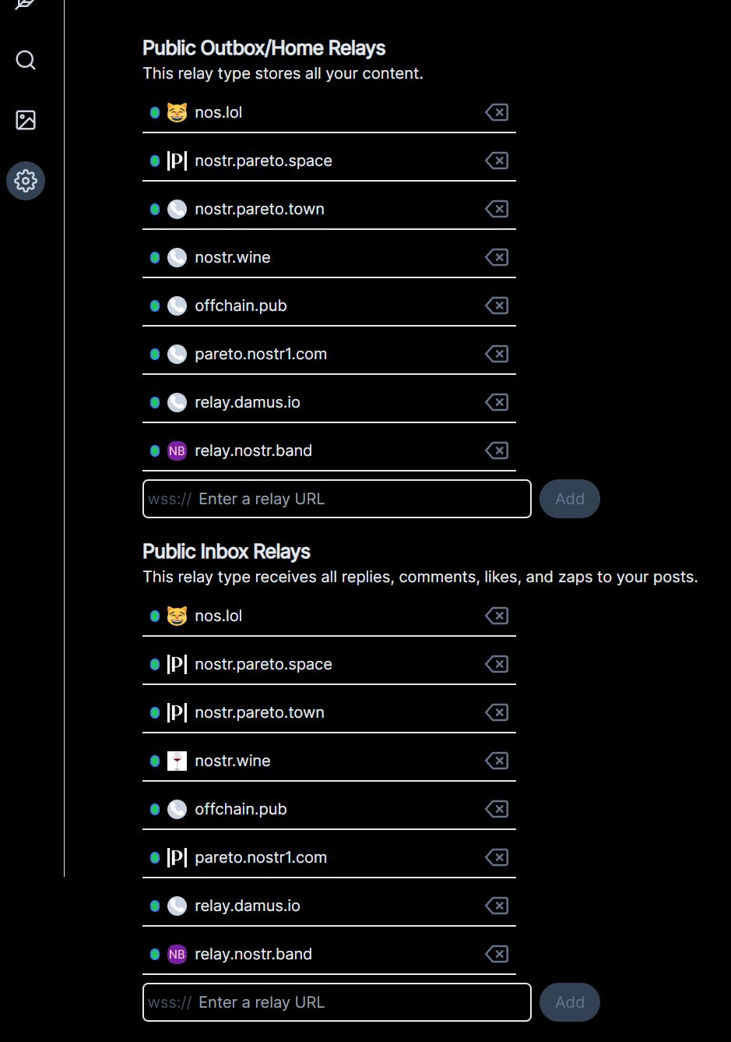Delete relay.damus.io from Outbox relays

pos(497,402)
